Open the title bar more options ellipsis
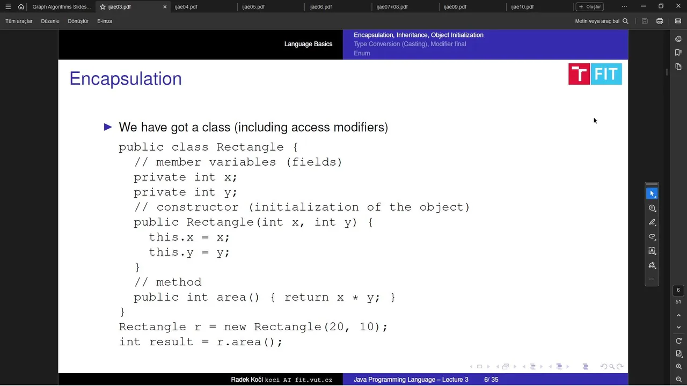Screen dimensions: 687x386 (x=624, y=7)
